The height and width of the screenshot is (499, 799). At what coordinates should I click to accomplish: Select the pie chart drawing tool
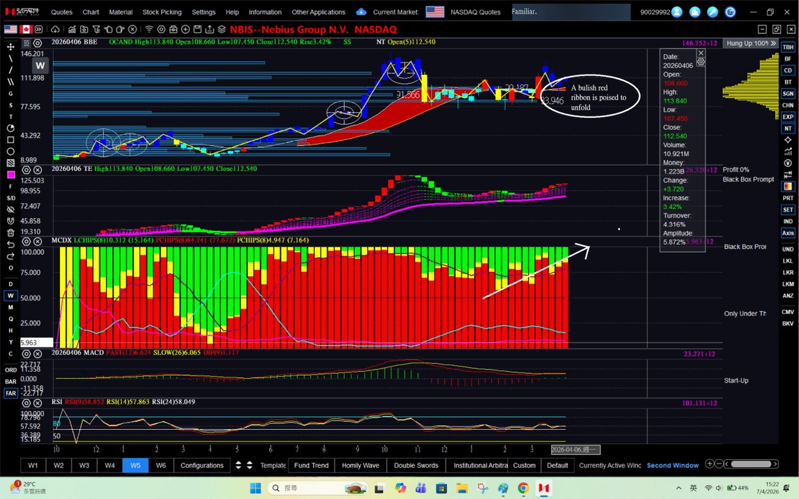pyautogui.click(x=11, y=128)
